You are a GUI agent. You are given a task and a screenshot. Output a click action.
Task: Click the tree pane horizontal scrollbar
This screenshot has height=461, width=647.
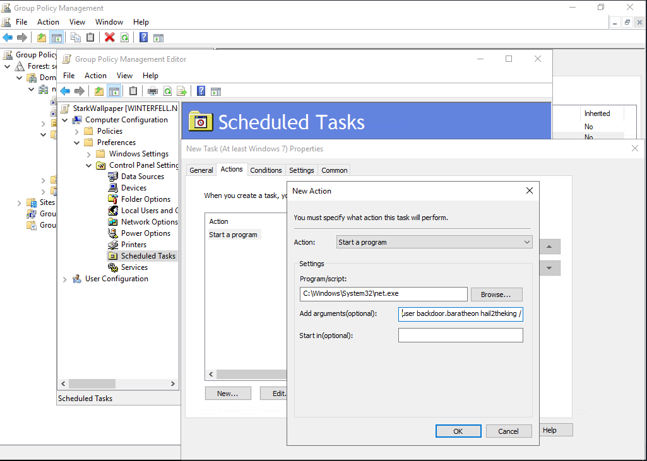118,383
